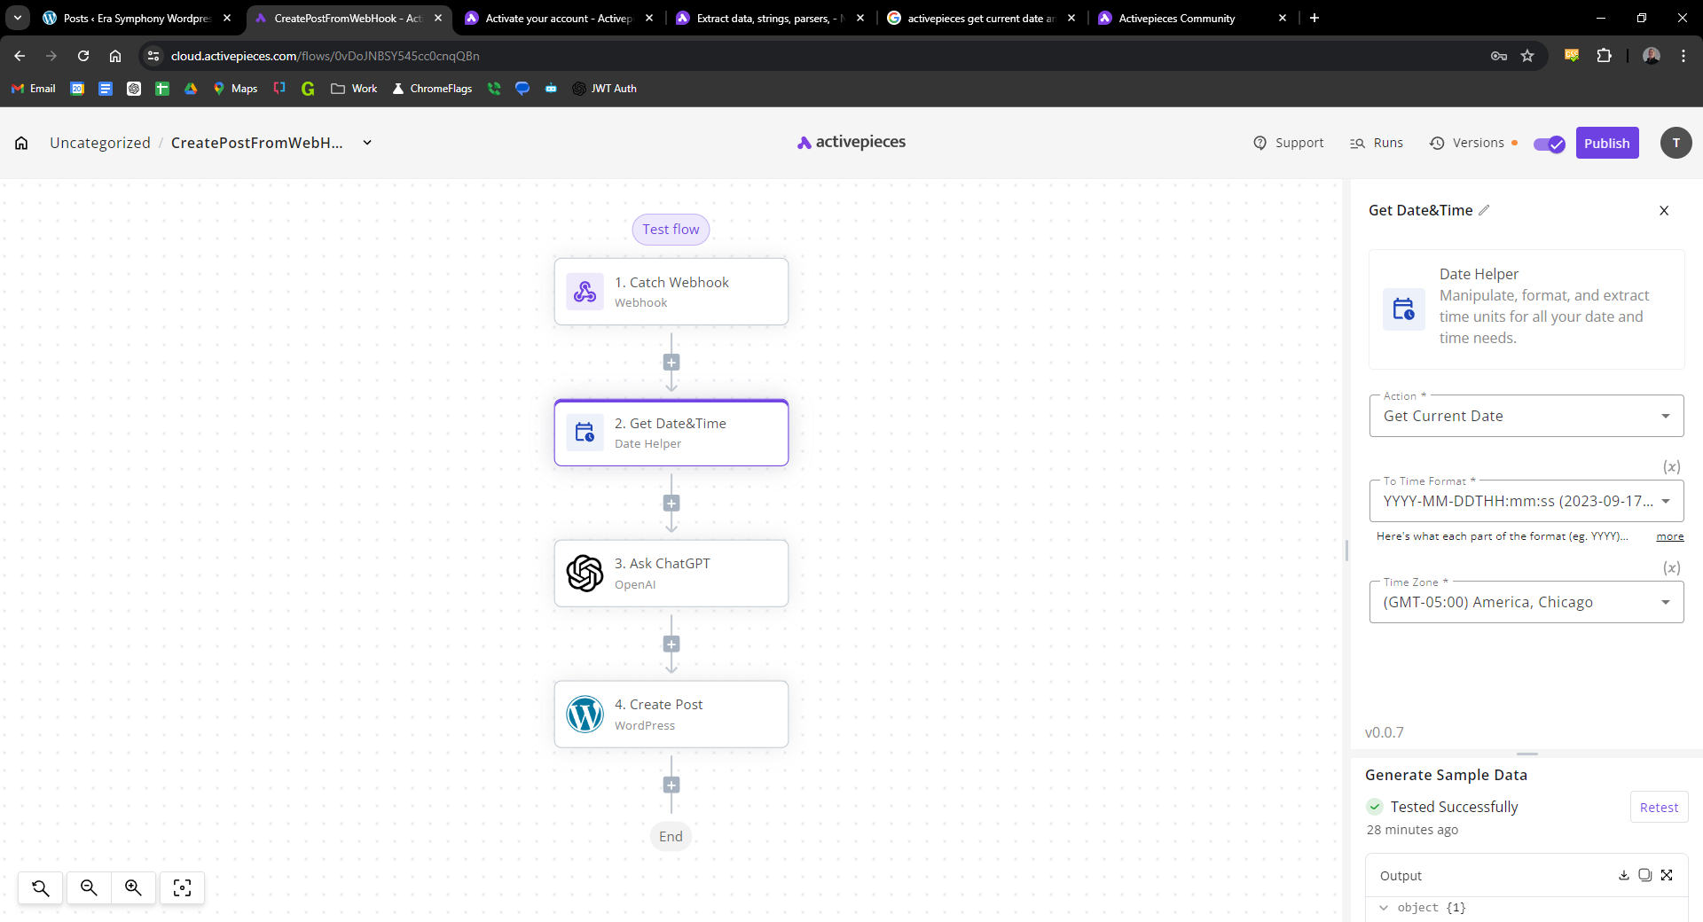Rename the step via the pencil icon
This screenshot has height=922, width=1703.
1484,210
